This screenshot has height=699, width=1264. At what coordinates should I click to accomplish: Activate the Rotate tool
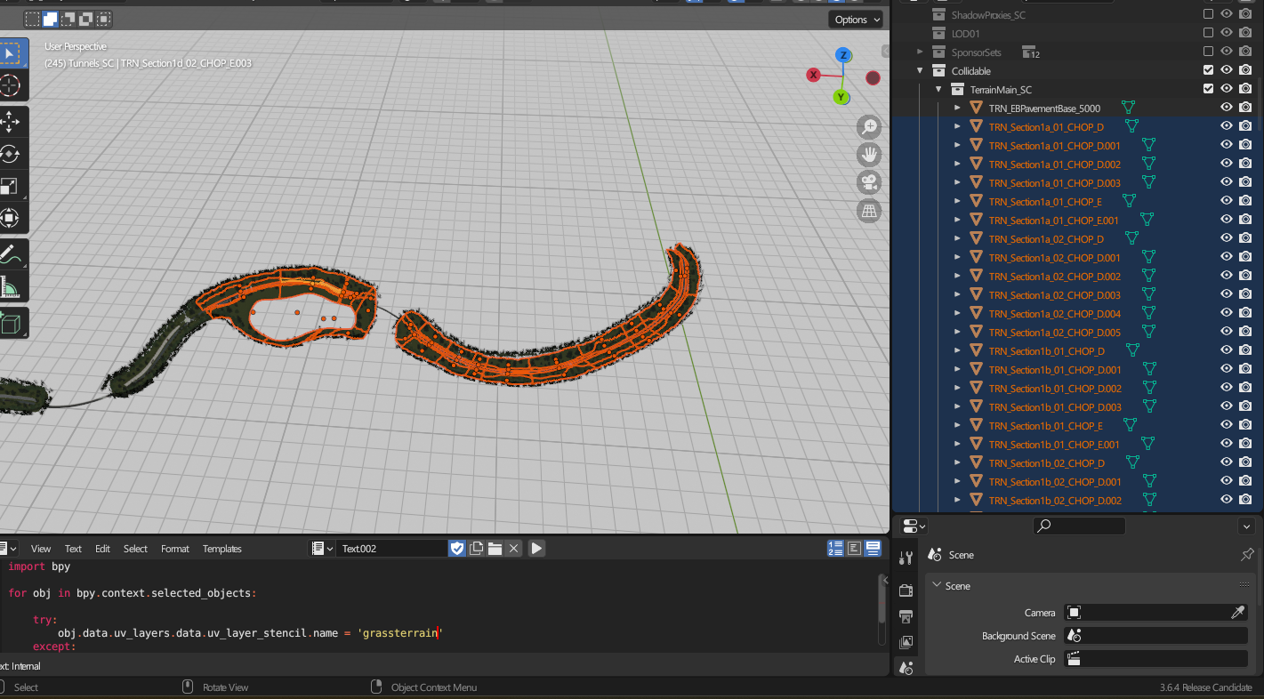(x=11, y=154)
